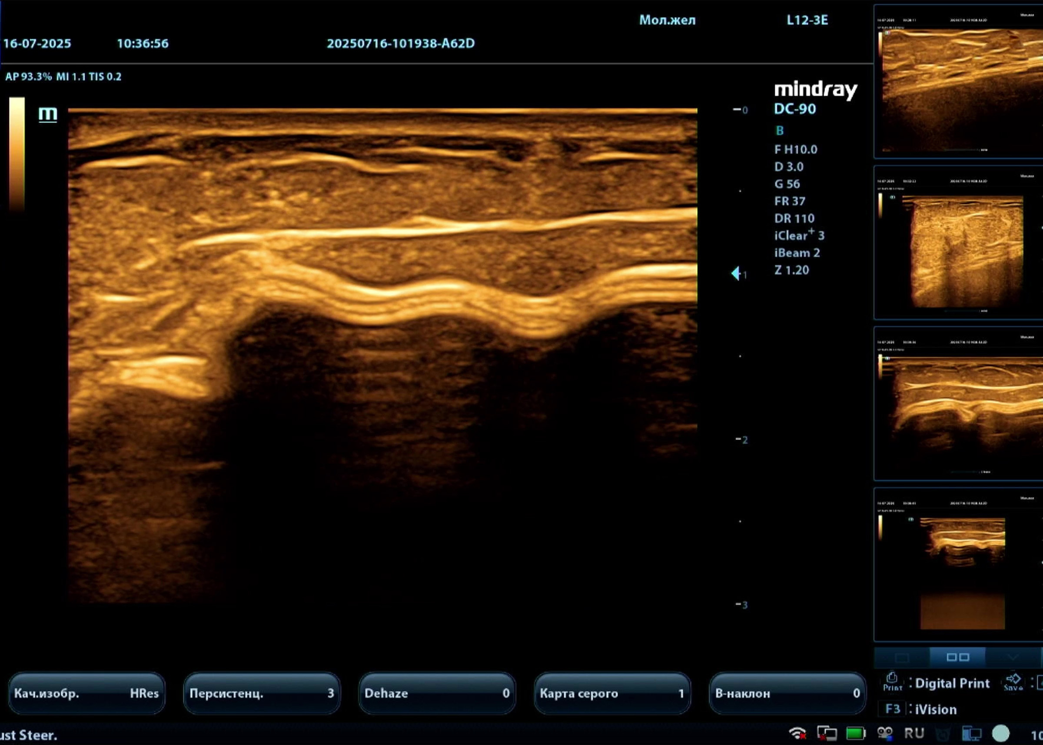The height and width of the screenshot is (745, 1043).
Task: Click the disconnected Wi-Fi status icon
Action: 797,733
